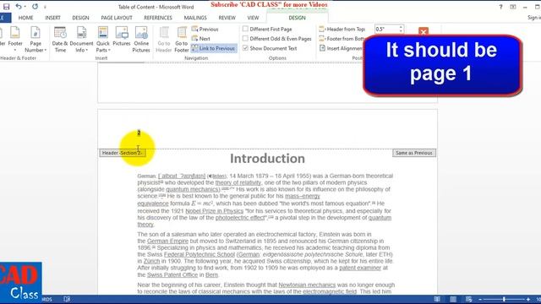Insert Online Pictures
The width and height of the screenshot is (541, 304).
[x=141, y=40]
